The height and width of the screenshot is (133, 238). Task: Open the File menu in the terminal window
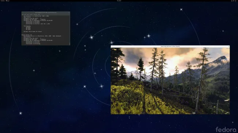click(22, 15)
